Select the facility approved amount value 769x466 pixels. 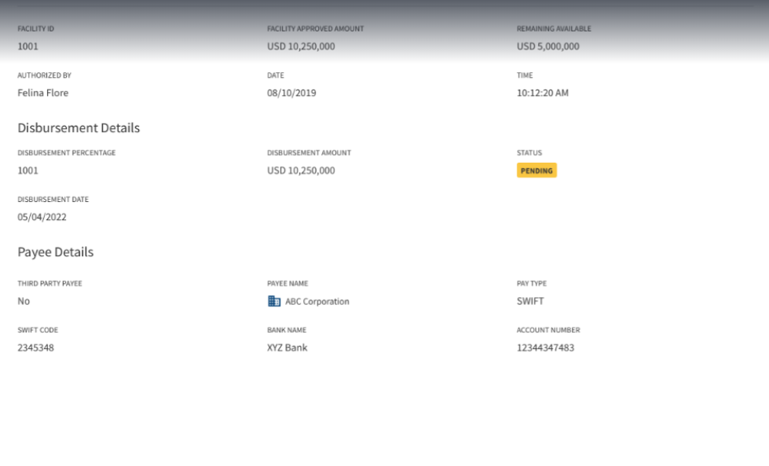pyautogui.click(x=301, y=46)
